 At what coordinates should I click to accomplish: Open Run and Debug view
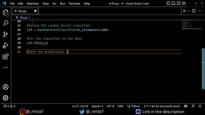point(5,46)
